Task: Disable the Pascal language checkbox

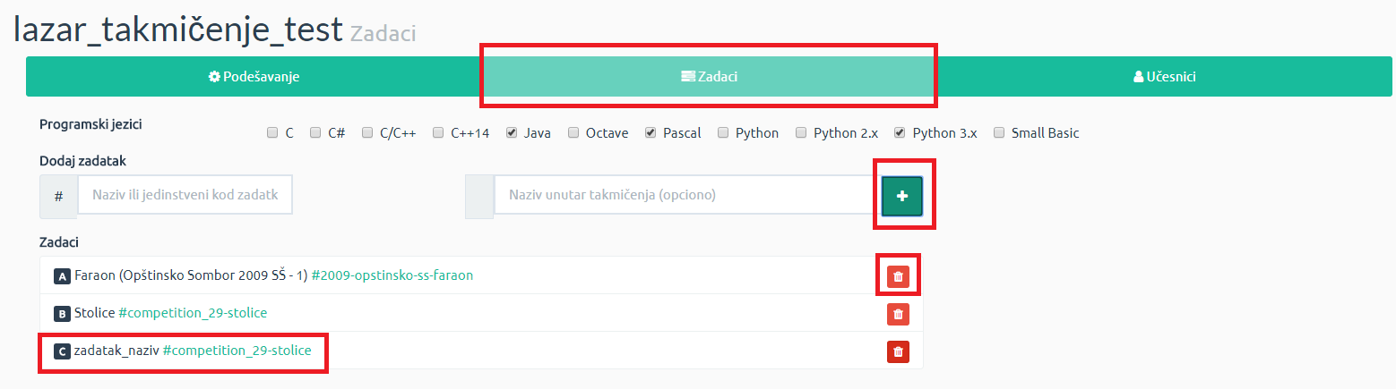Action: (x=650, y=133)
